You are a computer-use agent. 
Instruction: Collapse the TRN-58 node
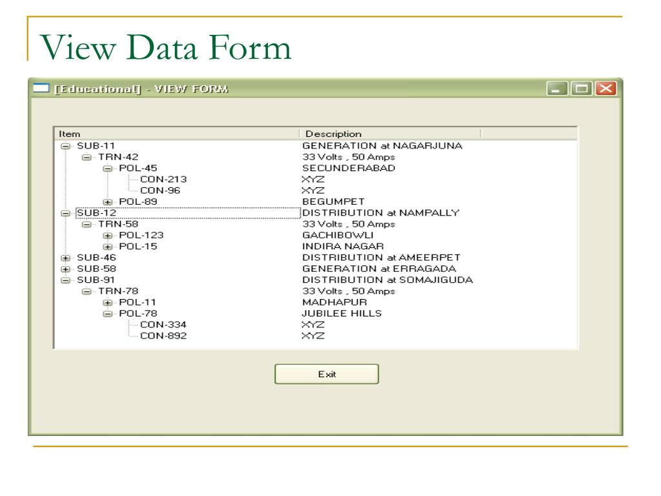(x=86, y=224)
